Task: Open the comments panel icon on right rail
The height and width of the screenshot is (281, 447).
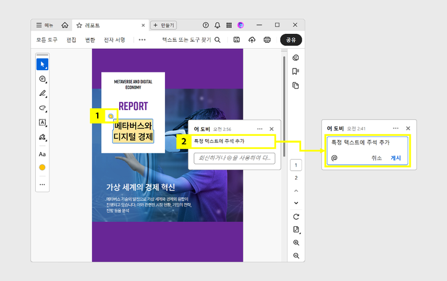Action: point(296,58)
